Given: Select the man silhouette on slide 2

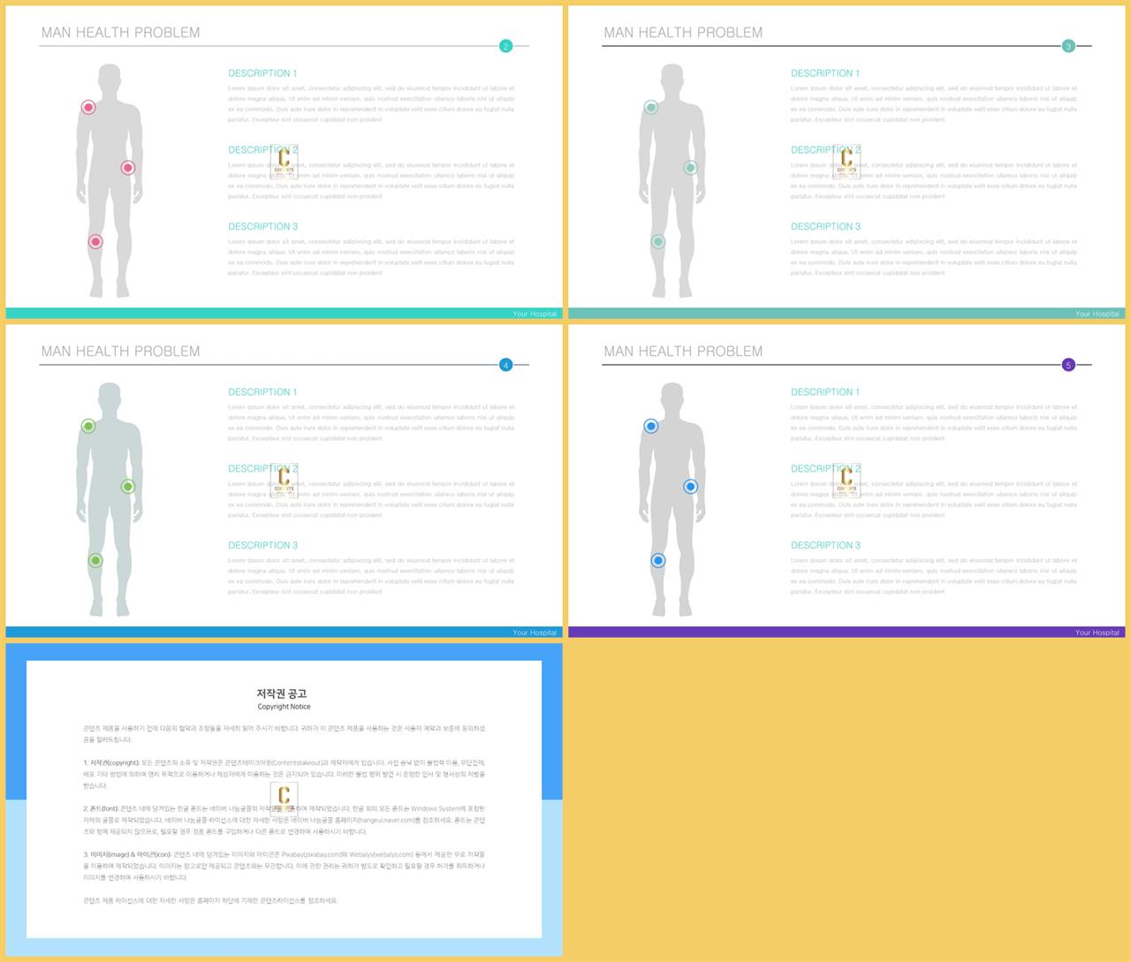Looking at the screenshot, I should pos(110,180).
